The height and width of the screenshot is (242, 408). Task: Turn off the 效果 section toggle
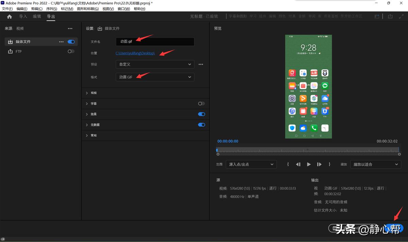202,114
